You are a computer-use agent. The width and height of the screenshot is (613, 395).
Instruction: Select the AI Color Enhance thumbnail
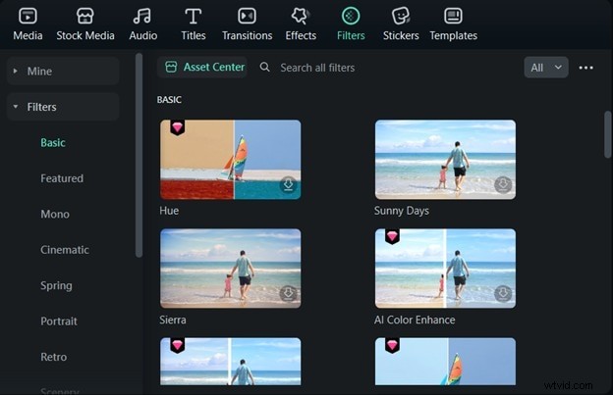point(445,269)
